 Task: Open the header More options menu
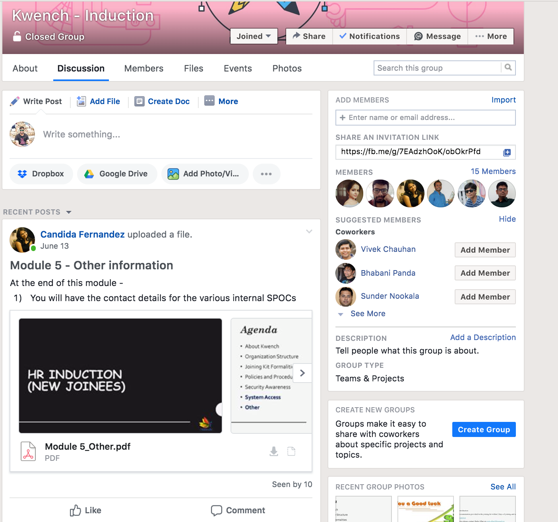click(x=491, y=36)
